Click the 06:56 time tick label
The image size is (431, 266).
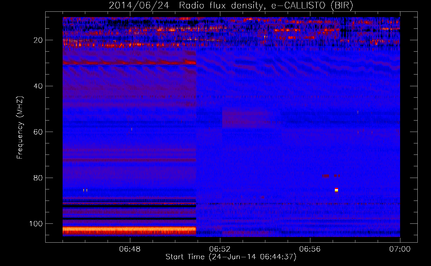[x=310, y=249]
